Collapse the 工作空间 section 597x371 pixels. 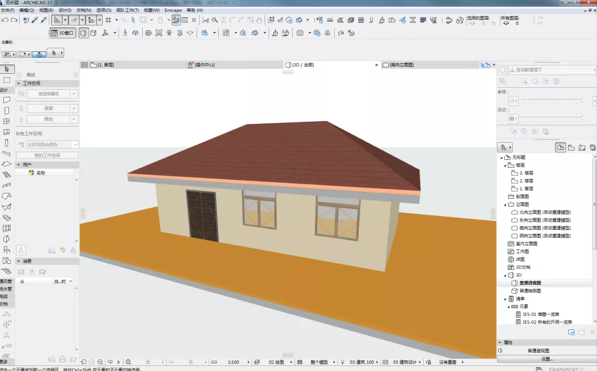tap(18, 83)
